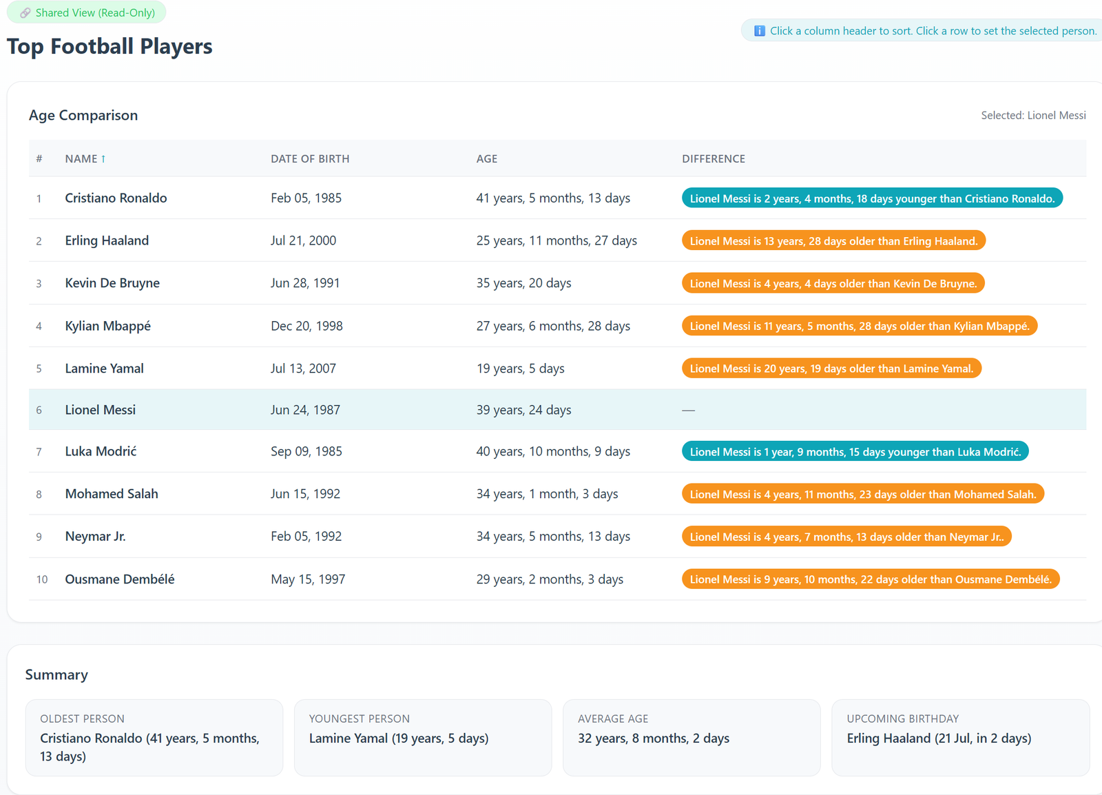Select the Kevin De Bruyne row
The width and height of the screenshot is (1102, 795).
[x=557, y=283]
